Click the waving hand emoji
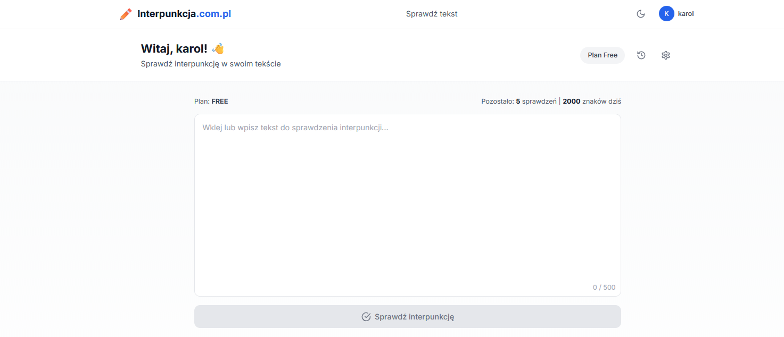The height and width of the screenshot is (337, 784). tap(218, 49)
